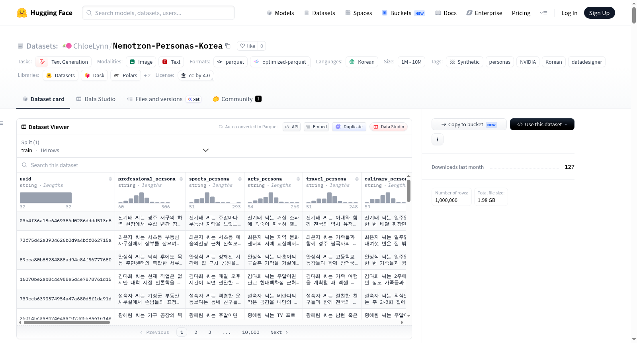
Task: Click the API button in Dataset Viewer
Action: [x=292, y=127]
